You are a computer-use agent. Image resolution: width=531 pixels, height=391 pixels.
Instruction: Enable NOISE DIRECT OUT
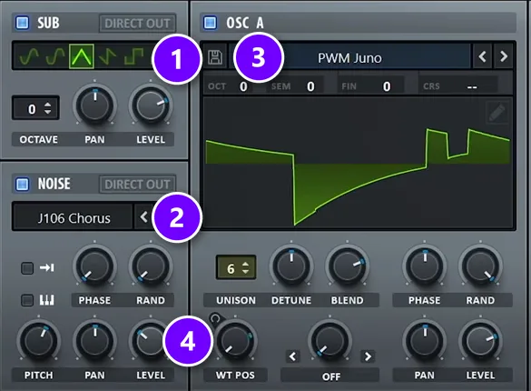click(x=137, y=185)
